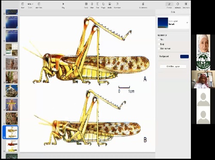Select the slide thumbnail with locust swarm on blue
This screenshot has width=215, height=160.
click(x=12, y=91)
